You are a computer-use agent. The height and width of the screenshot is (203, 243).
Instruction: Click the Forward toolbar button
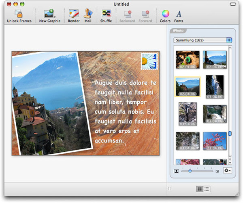[x=146, y=13]
